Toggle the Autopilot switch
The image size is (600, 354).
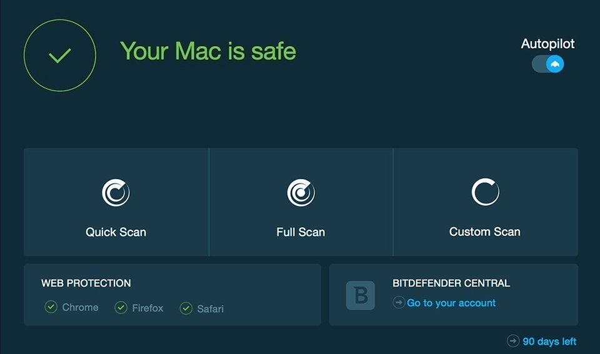point(548,64)
